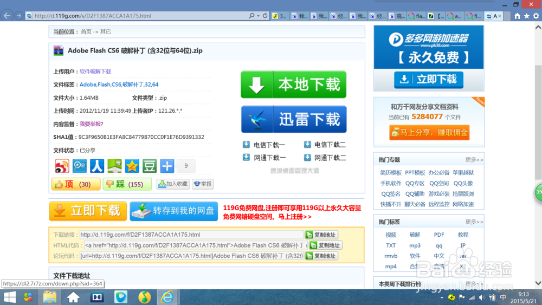Go back with the browser back arrow
This screenshot has width=542, height=305.
click(7, 16)
